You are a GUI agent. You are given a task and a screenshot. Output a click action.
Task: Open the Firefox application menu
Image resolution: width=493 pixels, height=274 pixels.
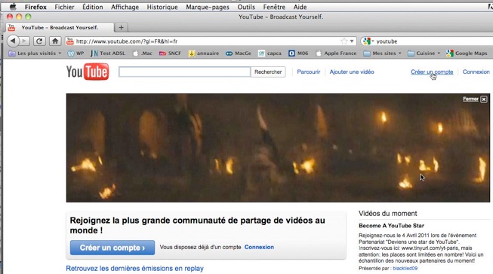35,7
